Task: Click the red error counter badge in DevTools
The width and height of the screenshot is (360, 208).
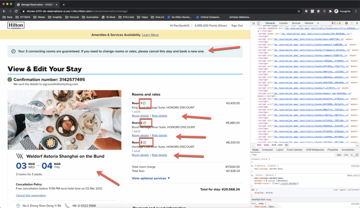Action: [333, 24]
